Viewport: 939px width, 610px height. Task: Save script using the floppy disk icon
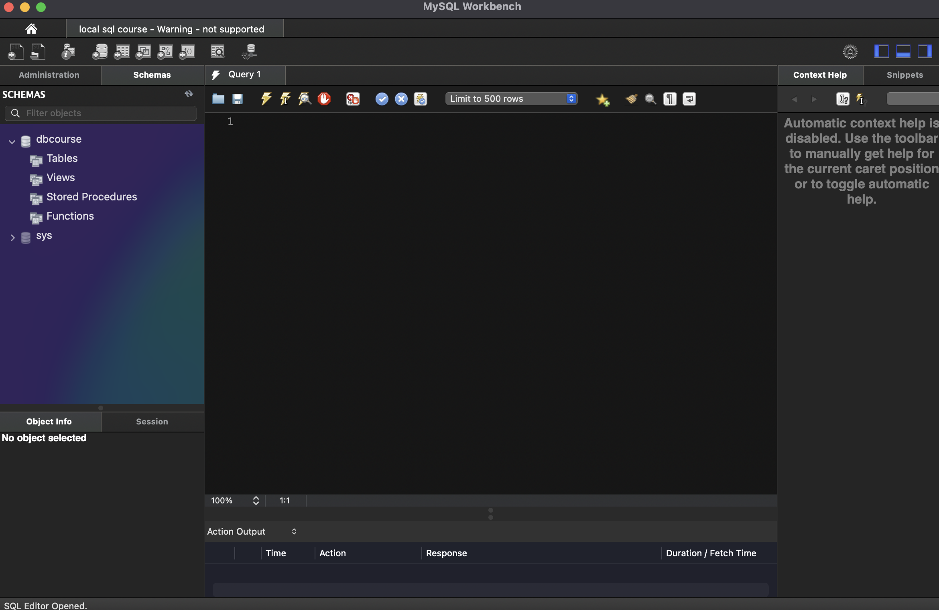coord(238,99)
